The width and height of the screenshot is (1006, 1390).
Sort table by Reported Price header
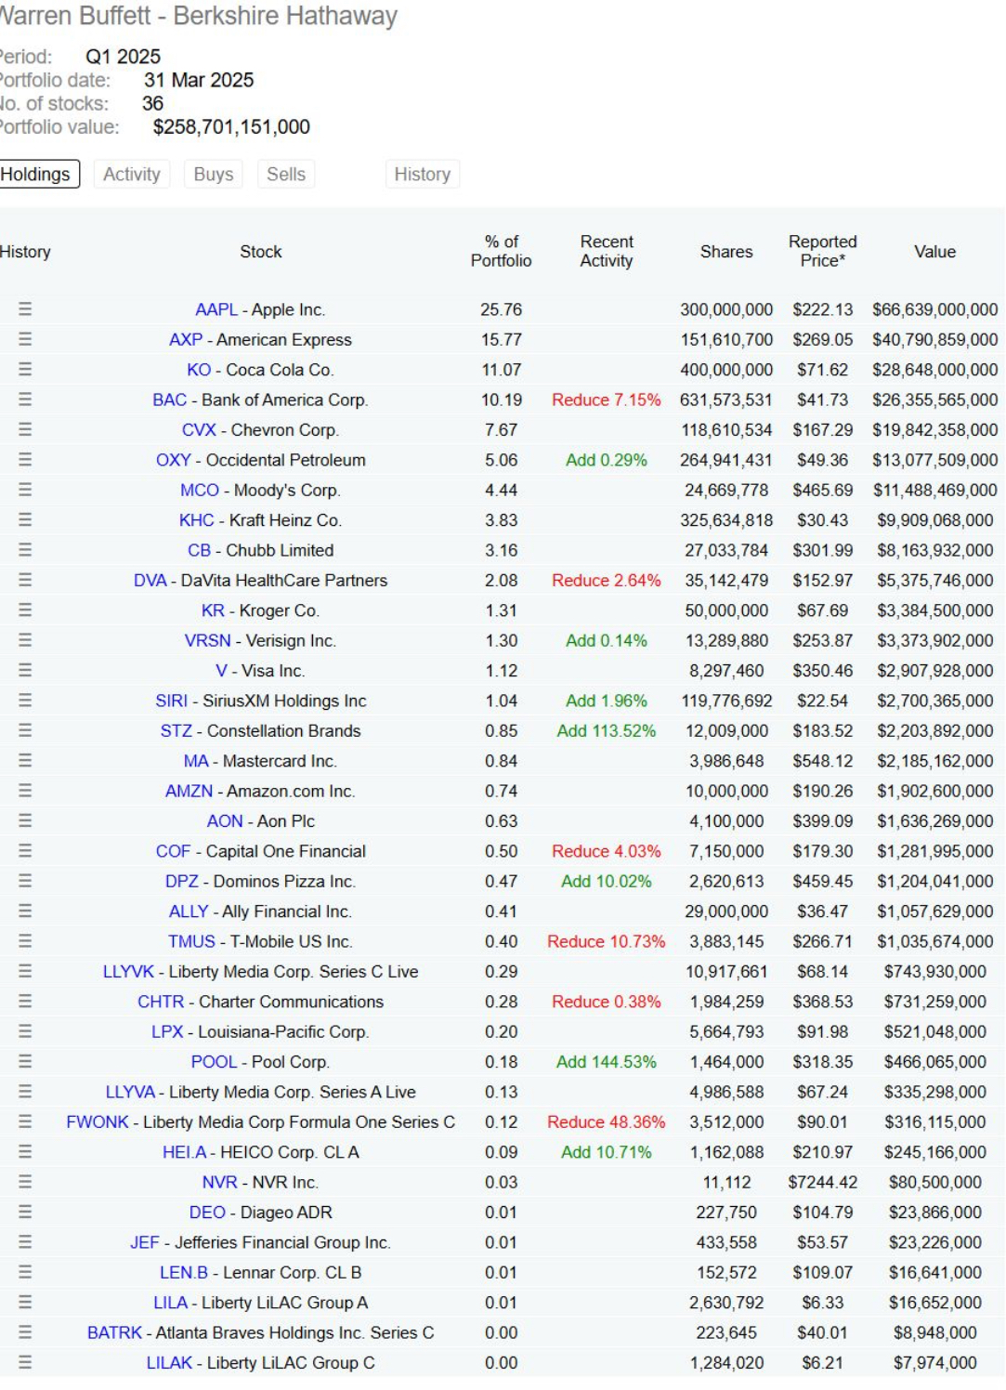[x=823, y=252]
